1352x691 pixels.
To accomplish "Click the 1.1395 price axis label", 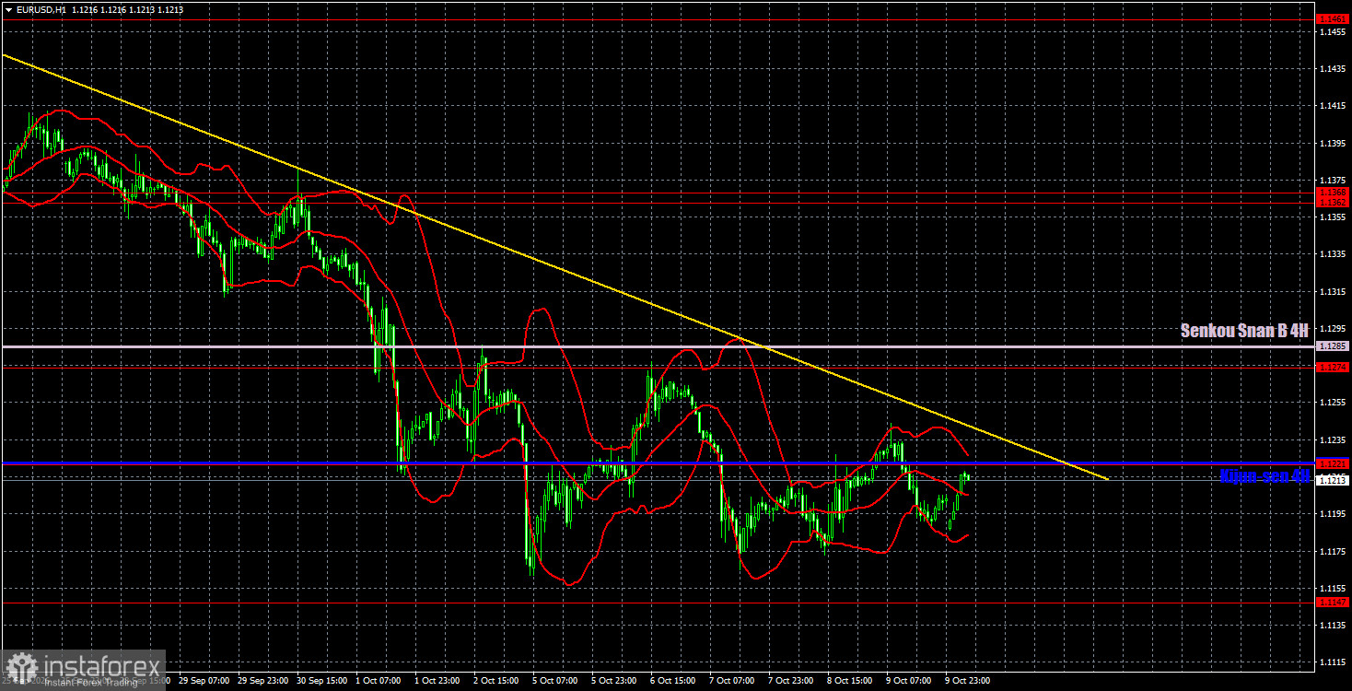I will click(x=1333, y=144).
